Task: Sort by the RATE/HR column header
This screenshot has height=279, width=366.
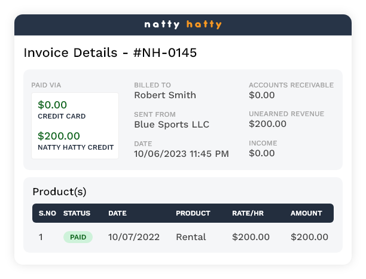Action: [x=248, y=213]
